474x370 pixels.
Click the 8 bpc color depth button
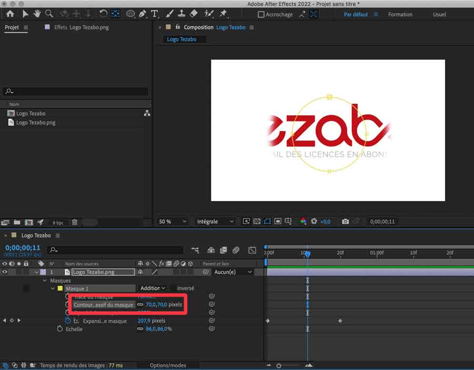(58, 223)
